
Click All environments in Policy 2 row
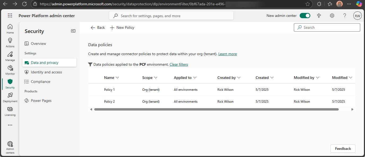(186, 102)
